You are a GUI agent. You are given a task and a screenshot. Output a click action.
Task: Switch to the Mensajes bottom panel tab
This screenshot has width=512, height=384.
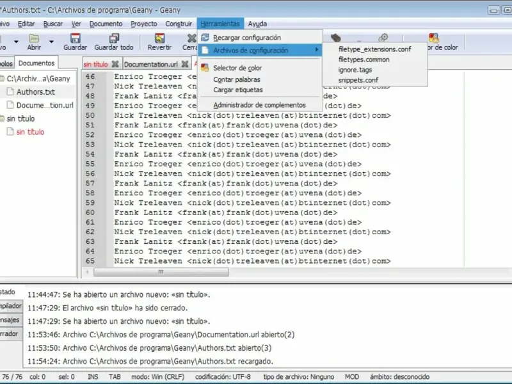10,319
